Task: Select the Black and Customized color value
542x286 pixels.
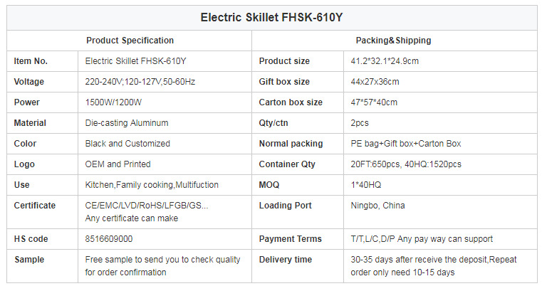Action: click(127, 143)
